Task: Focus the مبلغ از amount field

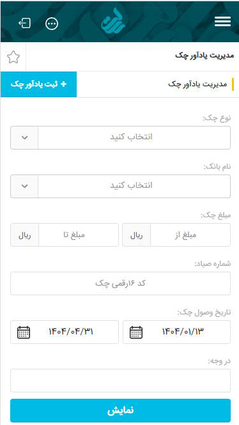Action: [x=190, y=235]
